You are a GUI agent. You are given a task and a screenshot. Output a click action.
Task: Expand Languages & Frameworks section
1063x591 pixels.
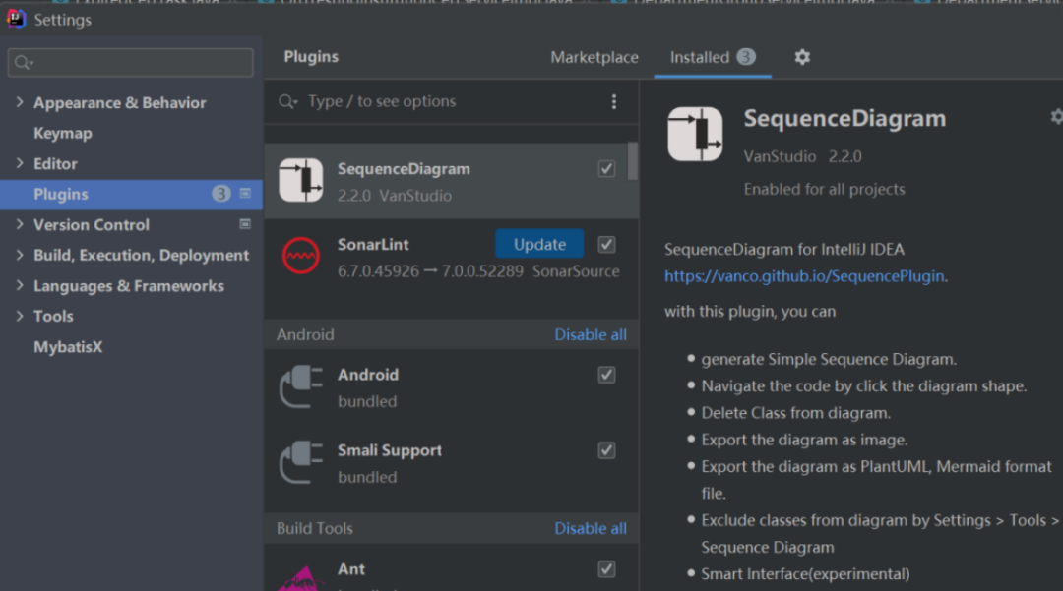coord(20,285)
